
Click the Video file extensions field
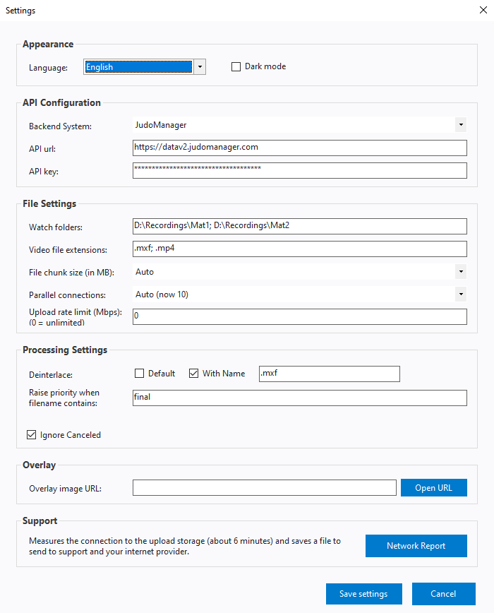tap(299, 249)
